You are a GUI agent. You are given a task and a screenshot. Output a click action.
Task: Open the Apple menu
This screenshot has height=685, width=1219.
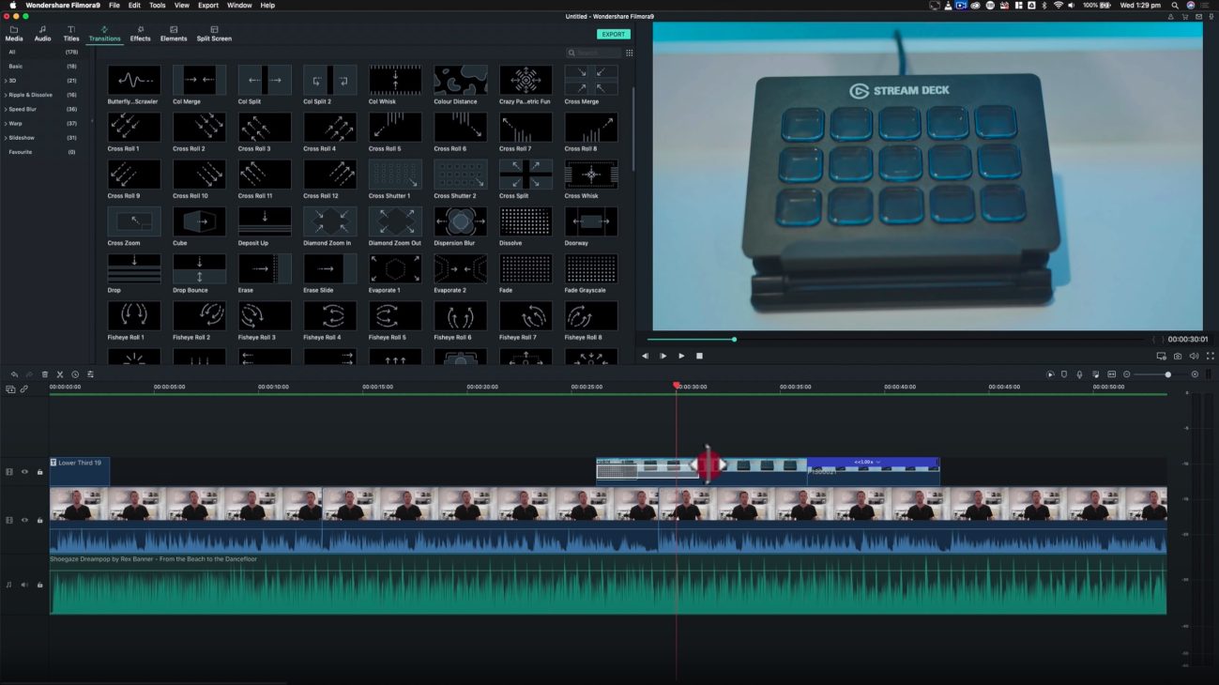13,5
